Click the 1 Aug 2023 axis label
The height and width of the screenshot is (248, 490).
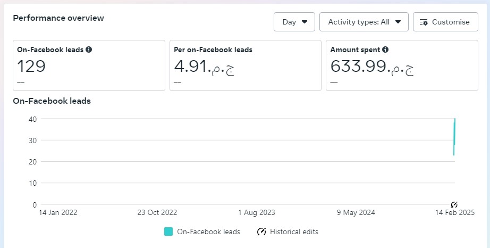257,213
